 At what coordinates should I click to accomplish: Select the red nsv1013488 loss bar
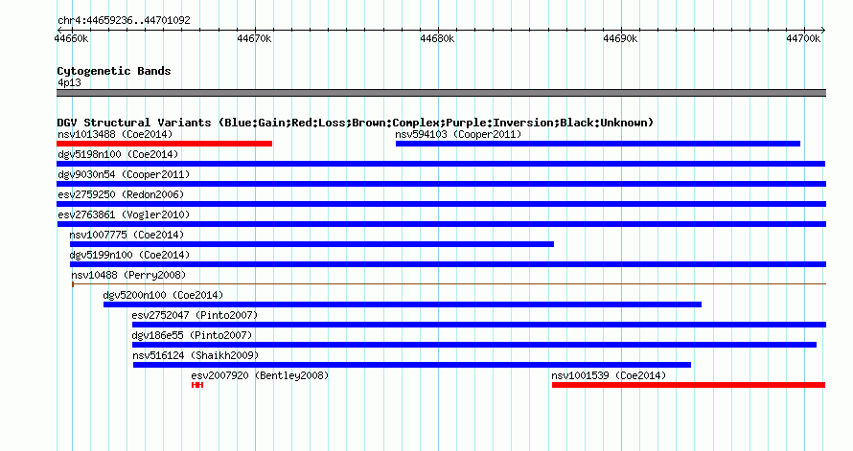[164, 144]
